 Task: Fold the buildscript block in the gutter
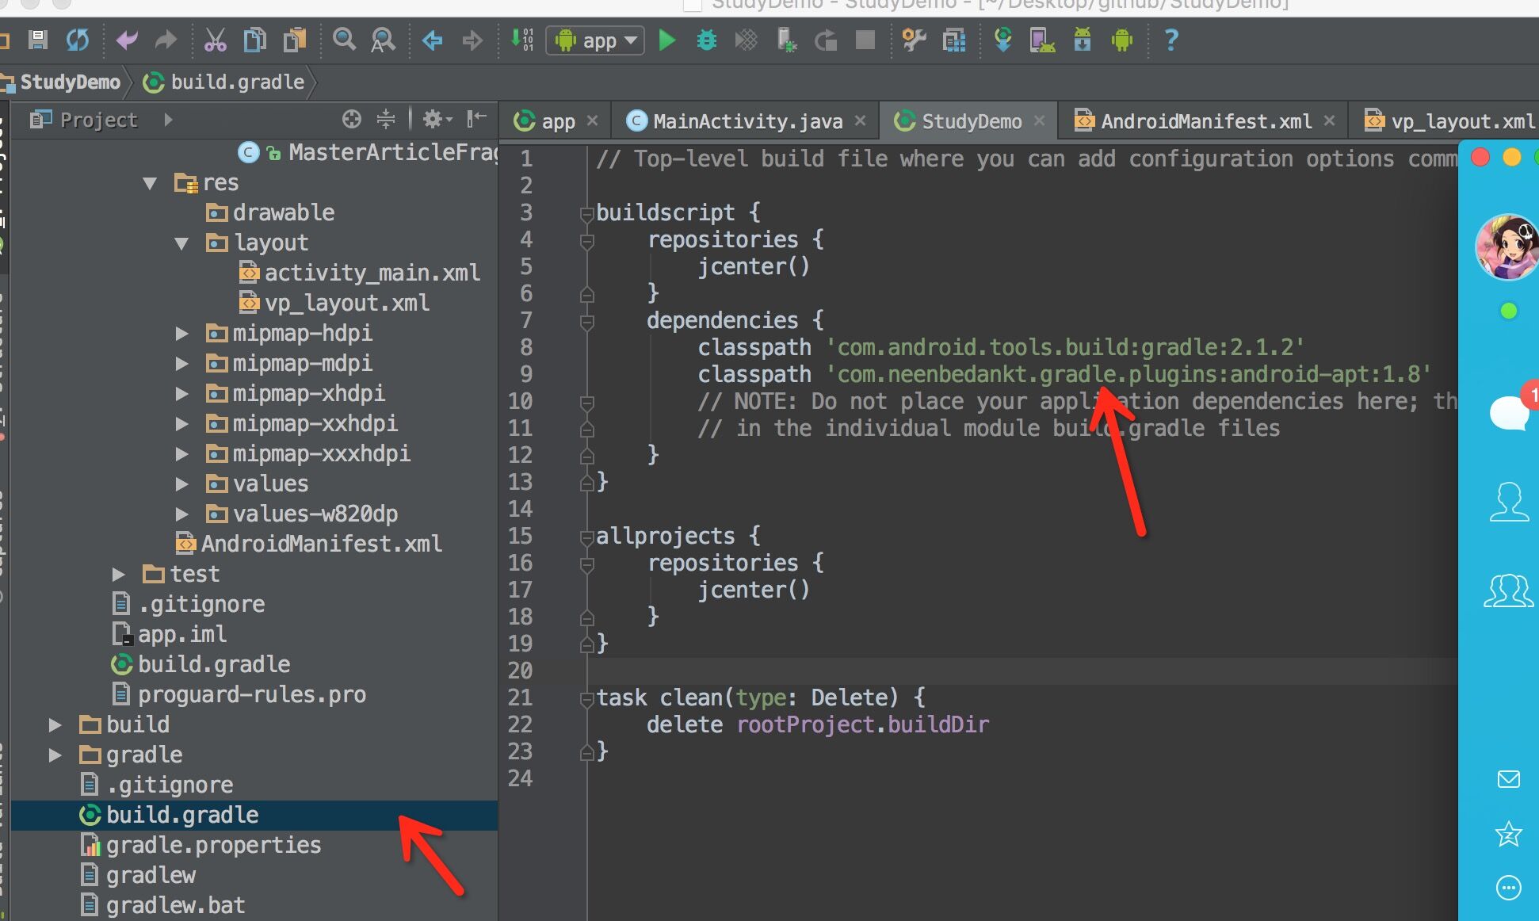click(586, 214)
